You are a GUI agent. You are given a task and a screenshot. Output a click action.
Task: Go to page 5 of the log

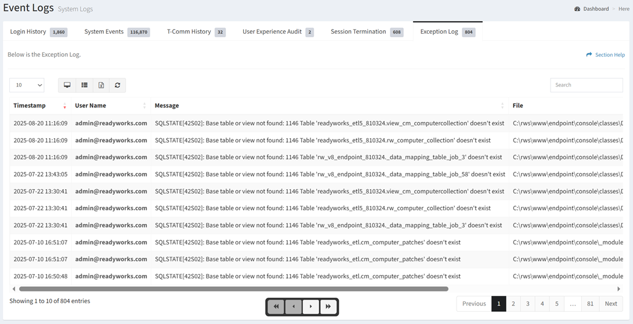click(556, 304)
